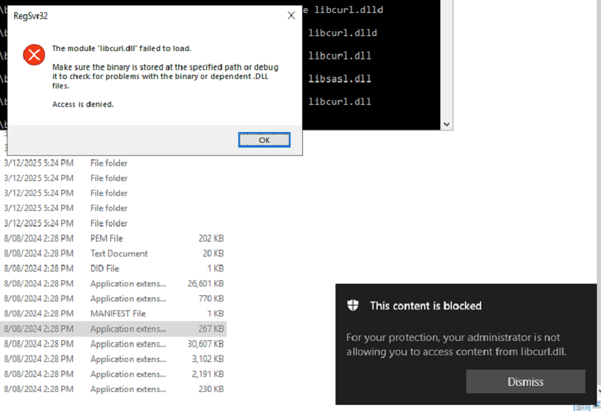The height and width of the screenshot is (411, 601).
Task: Dismiss the blocked content notification
Action: (525, 382)
